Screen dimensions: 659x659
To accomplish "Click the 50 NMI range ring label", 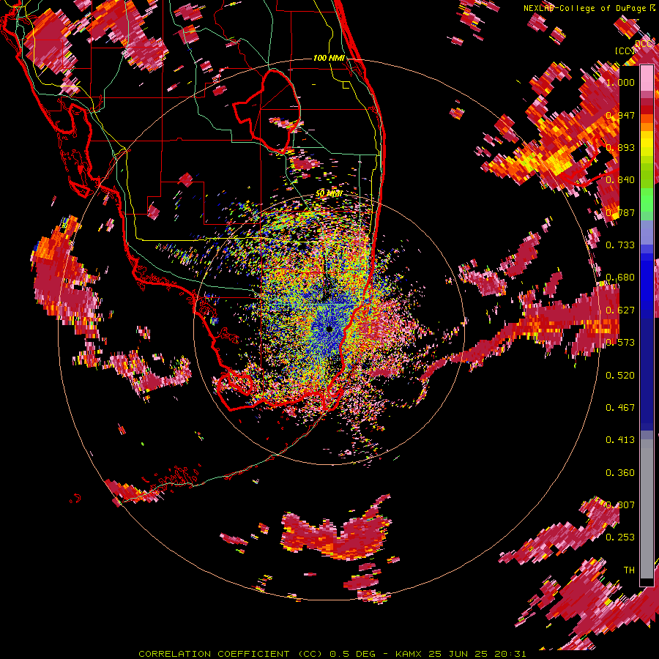I will coord(329,194).
